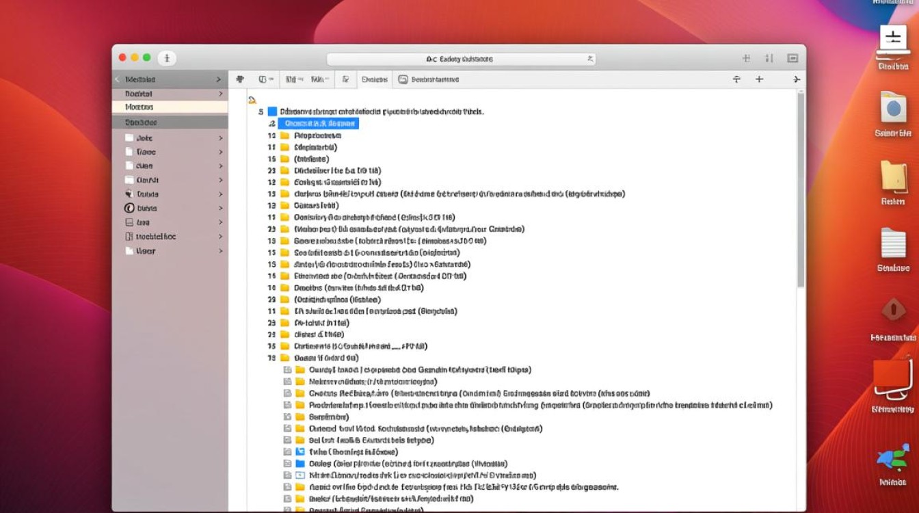
Task: Open the orange diamond desktop icon
Action: click(893, 310)
